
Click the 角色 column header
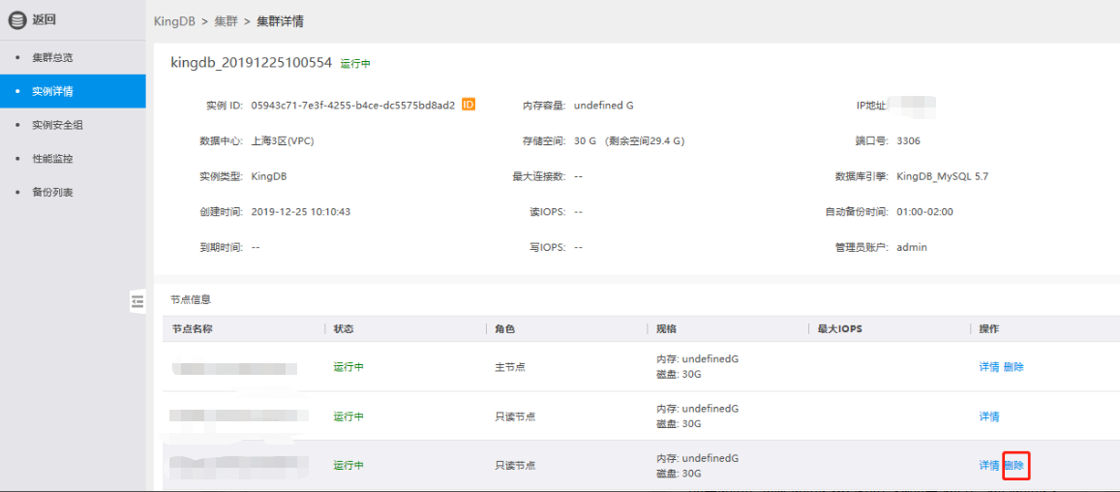pos(504,329)
